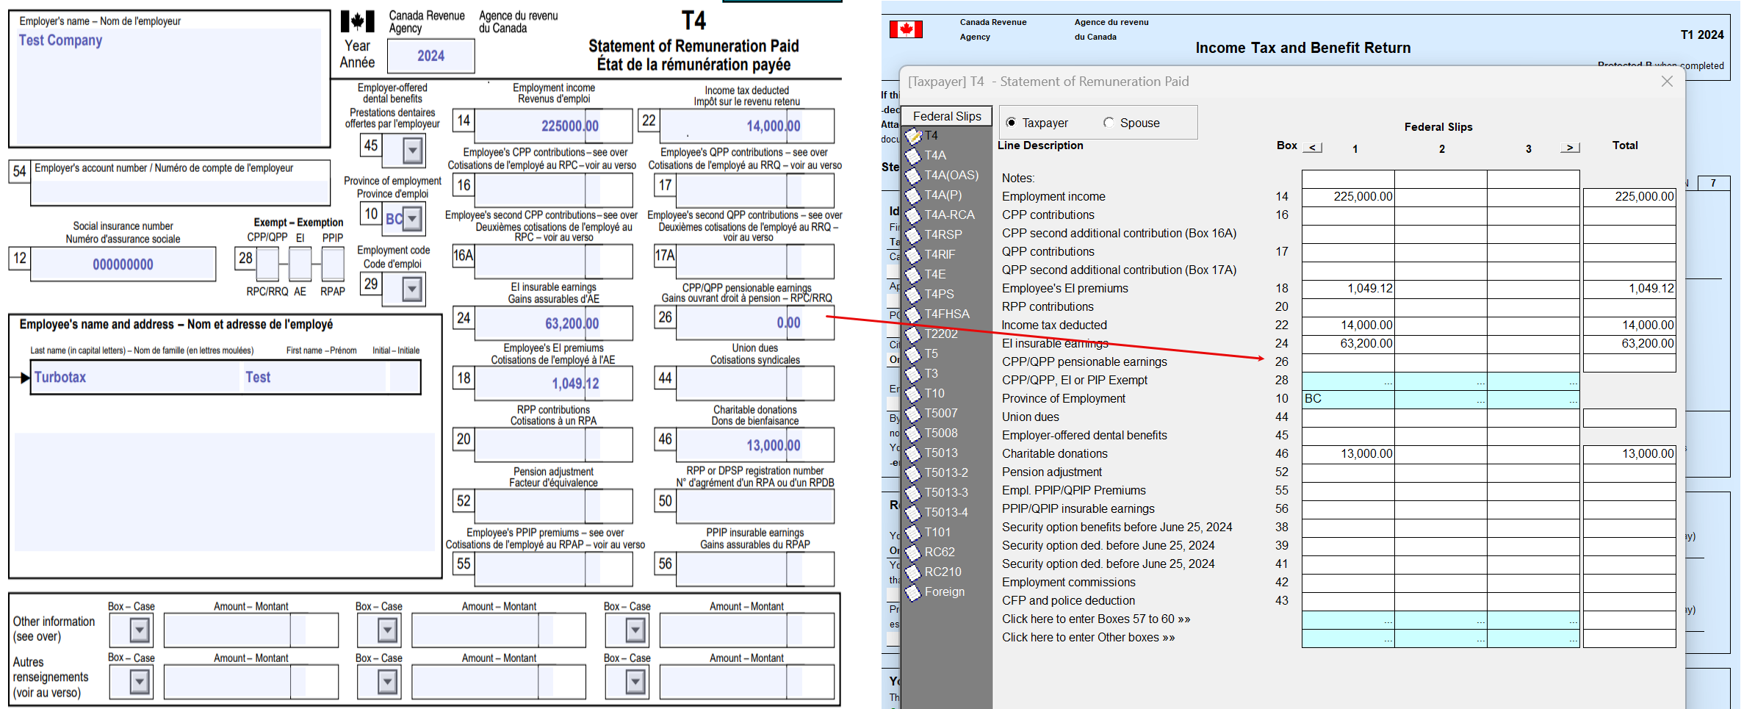Open bottom-row right Box–Case dropdown
1755x709 pixels.
pyautogui.click(x=635, y=682)
